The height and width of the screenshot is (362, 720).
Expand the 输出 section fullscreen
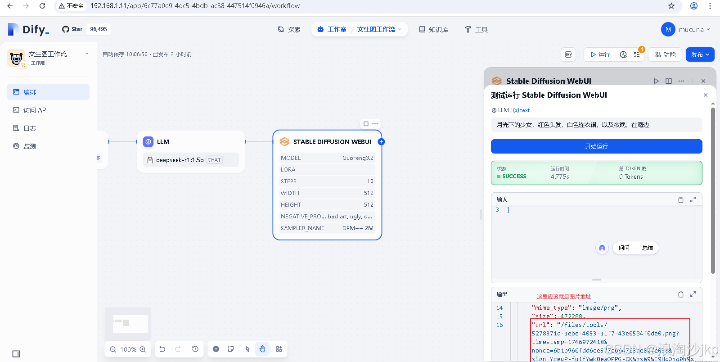pos(693,294)
